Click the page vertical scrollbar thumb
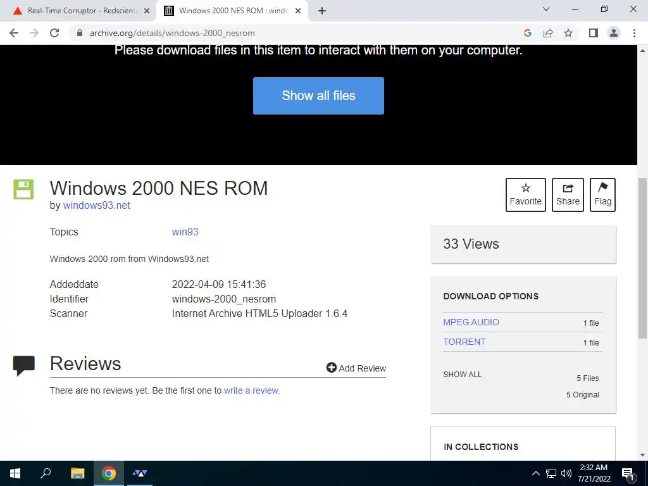Viewport: 648px width, 486px height. (x=642, y=257)
